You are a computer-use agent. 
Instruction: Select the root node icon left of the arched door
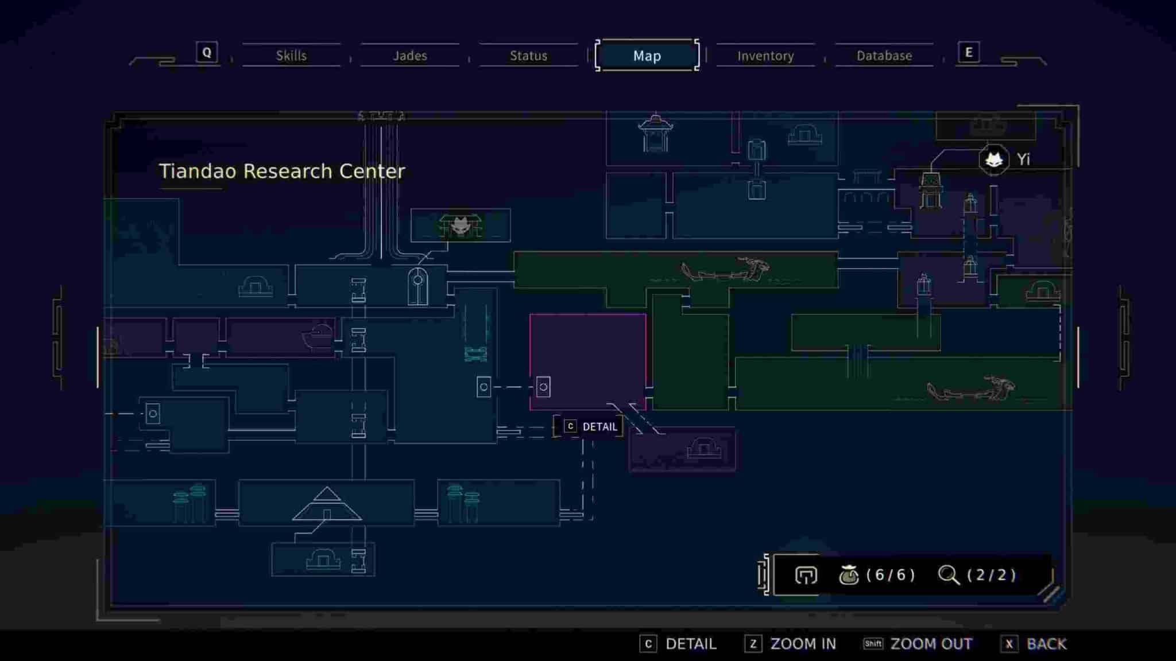pyautogui.click(x=256, y=286)
